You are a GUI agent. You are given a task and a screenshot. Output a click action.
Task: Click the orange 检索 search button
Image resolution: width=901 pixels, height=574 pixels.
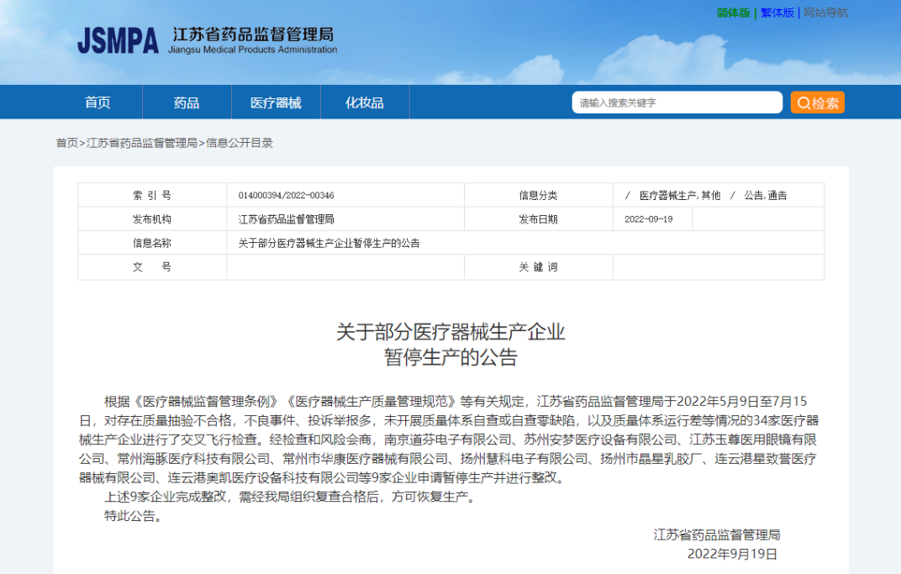coord(817,103)
